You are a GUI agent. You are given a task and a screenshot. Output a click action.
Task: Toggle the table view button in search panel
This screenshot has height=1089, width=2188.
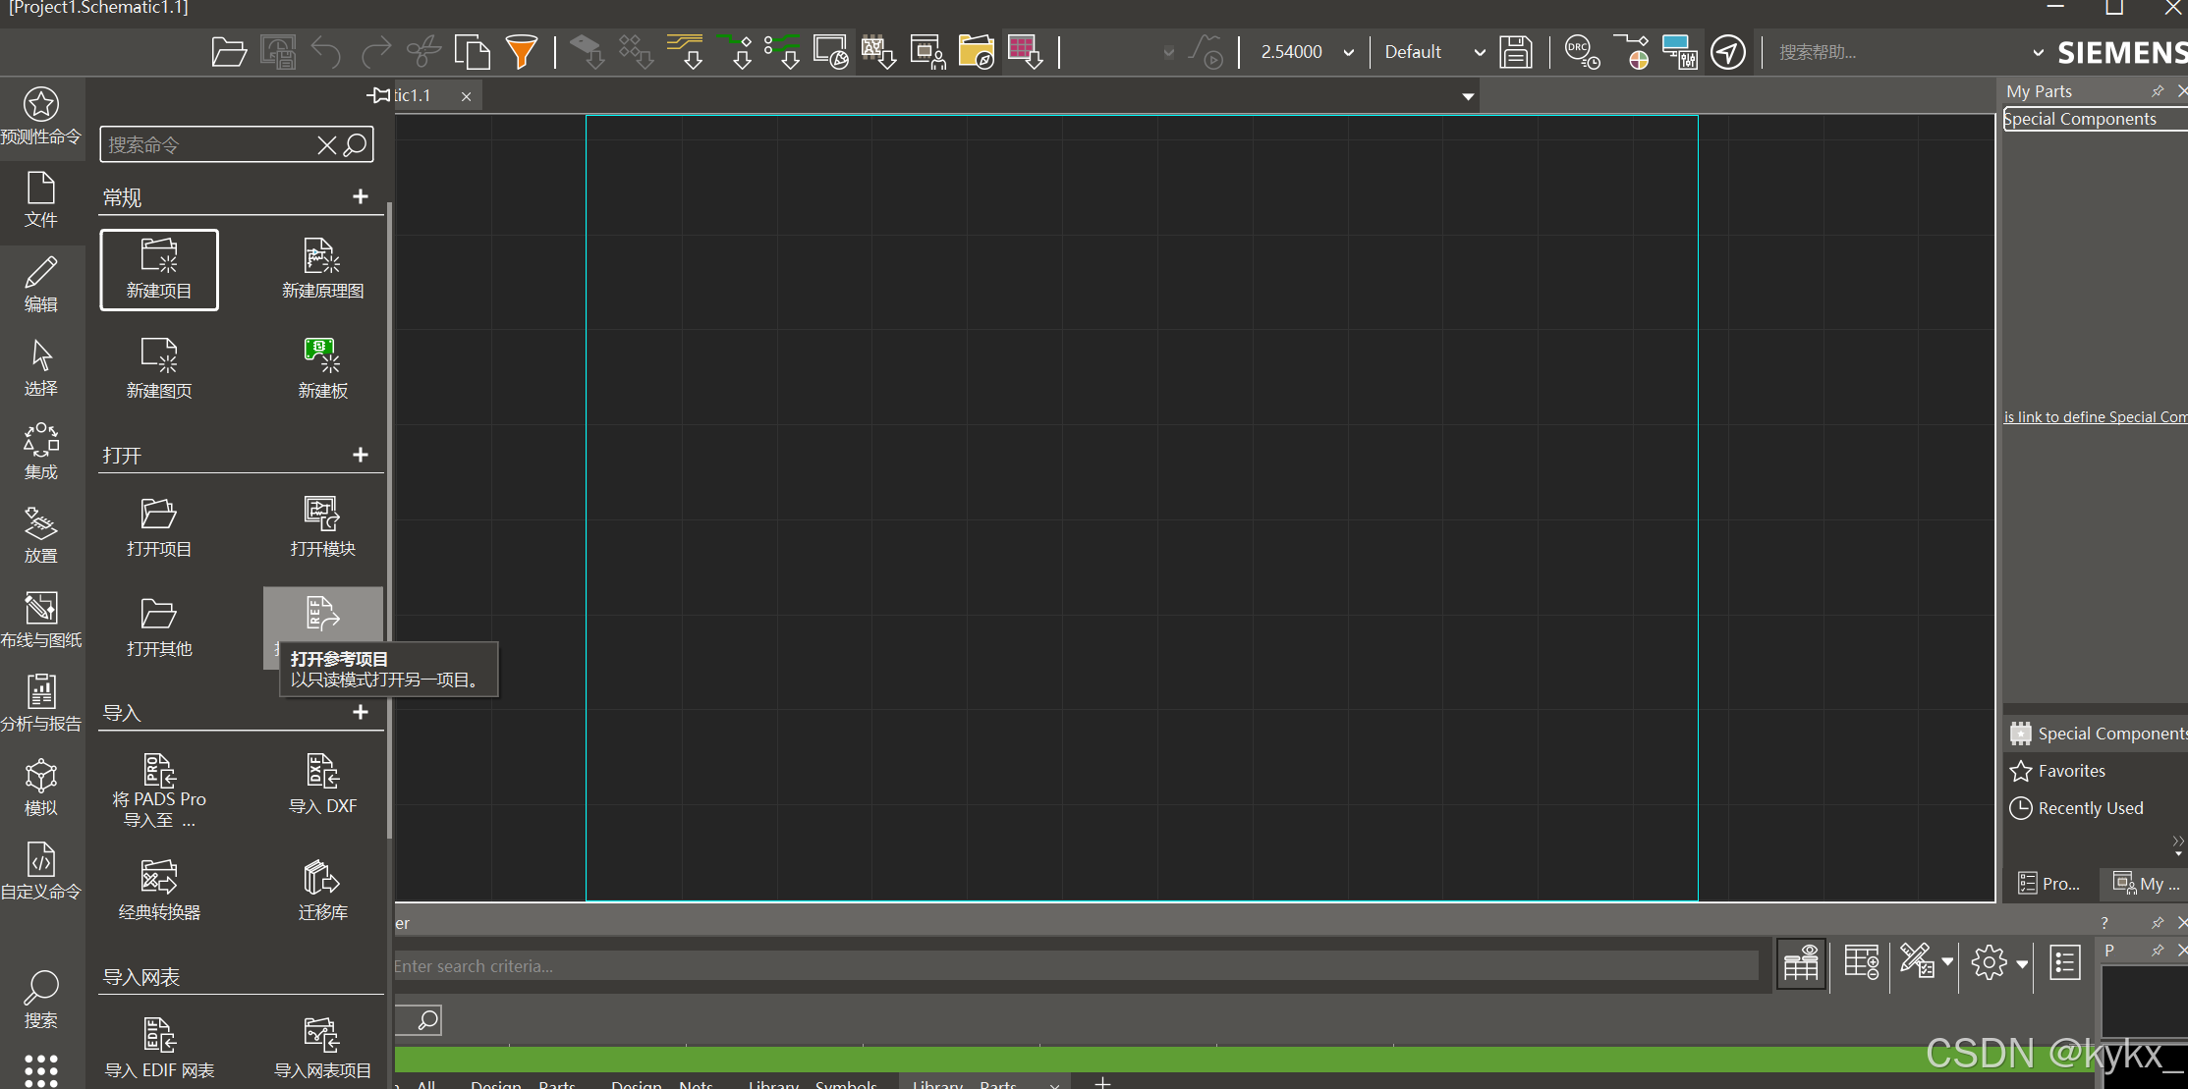pos(1801,963)
